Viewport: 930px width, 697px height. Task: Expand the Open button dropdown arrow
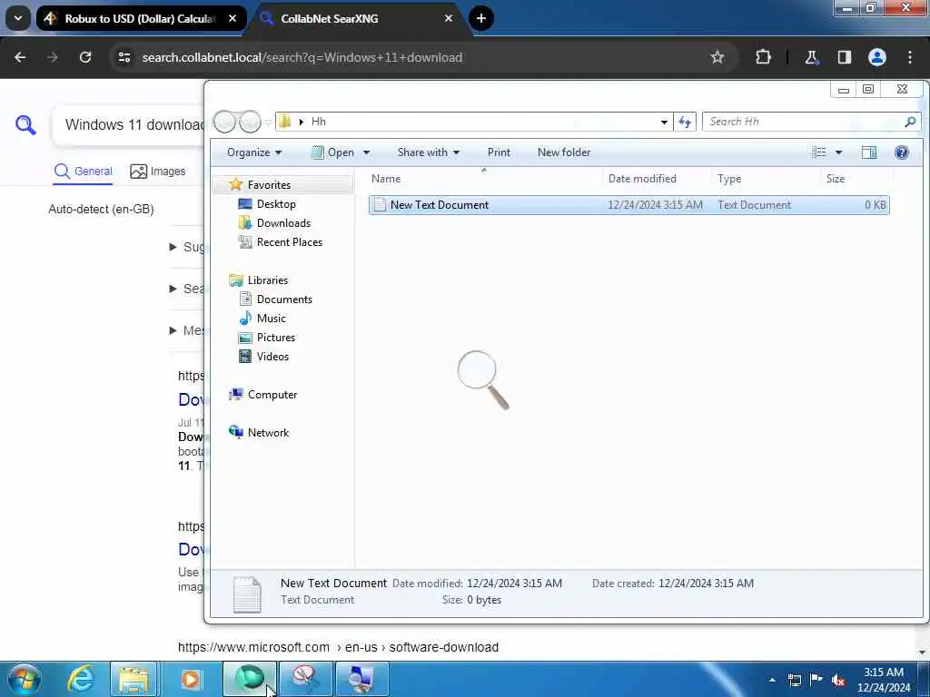[x=366, y=152]
